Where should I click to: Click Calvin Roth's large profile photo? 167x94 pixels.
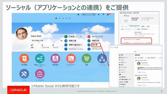(x=22, y=34)
